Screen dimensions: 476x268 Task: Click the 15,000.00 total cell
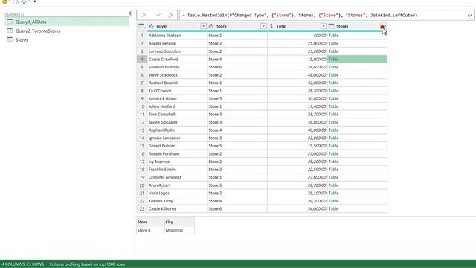pyautogui.click(x=297, y=60)
